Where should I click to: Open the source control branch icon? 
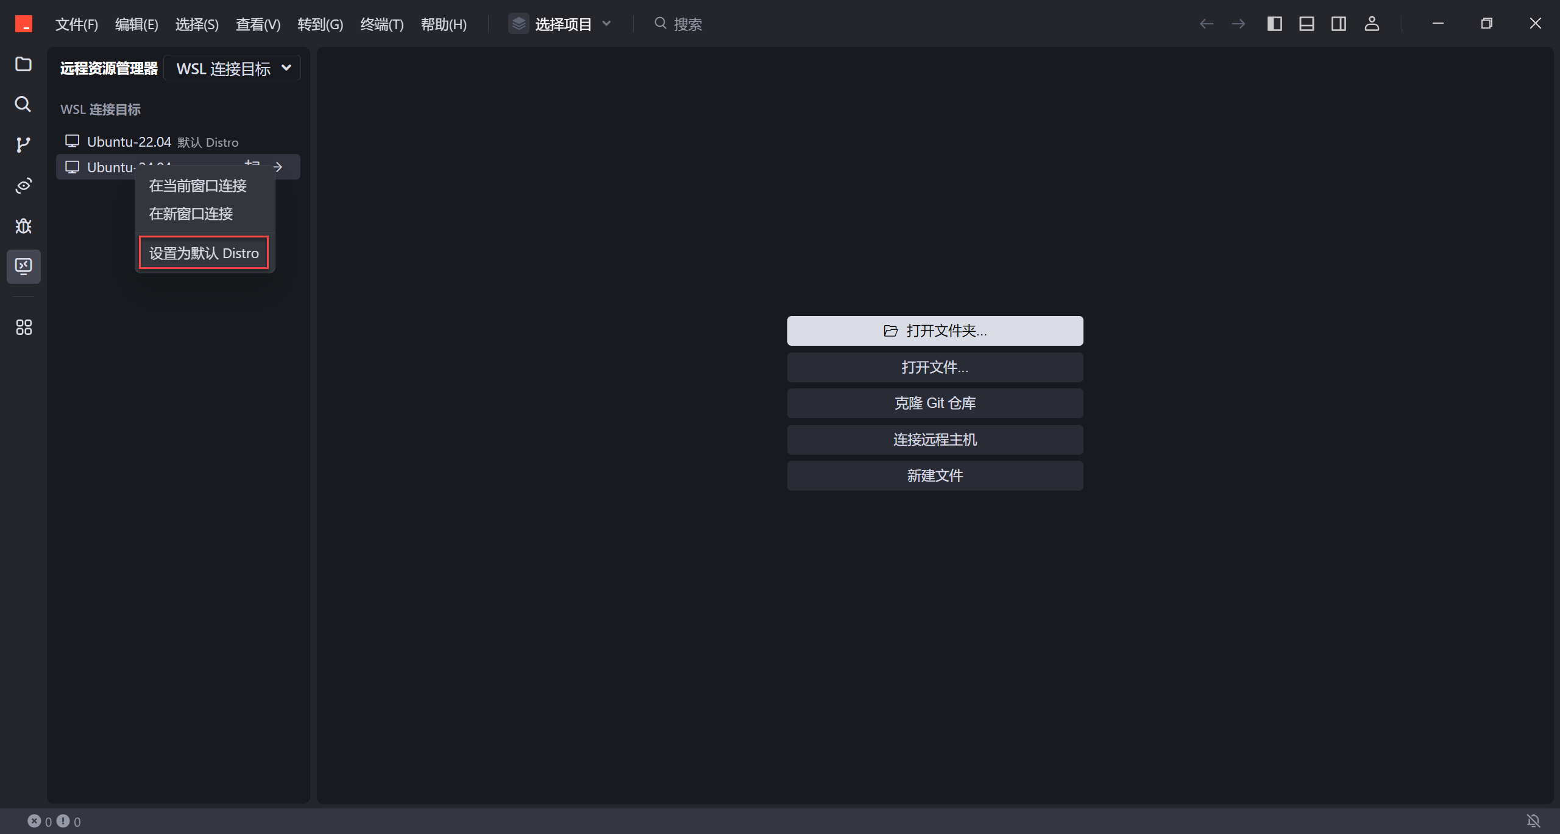tap(23, 145)
